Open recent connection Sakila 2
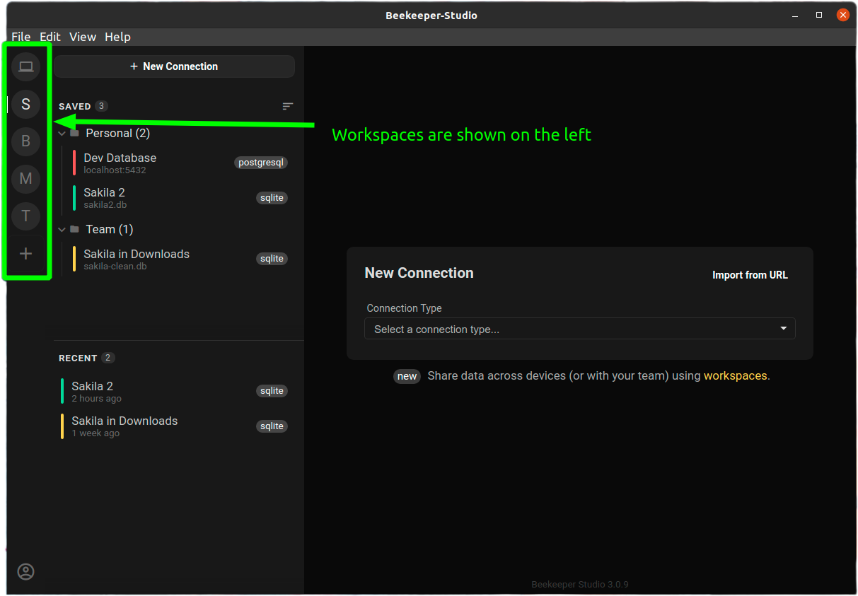858x596 pixels. click(x=93, y=391)
